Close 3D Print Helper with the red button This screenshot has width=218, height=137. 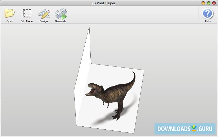click(214, 3)
